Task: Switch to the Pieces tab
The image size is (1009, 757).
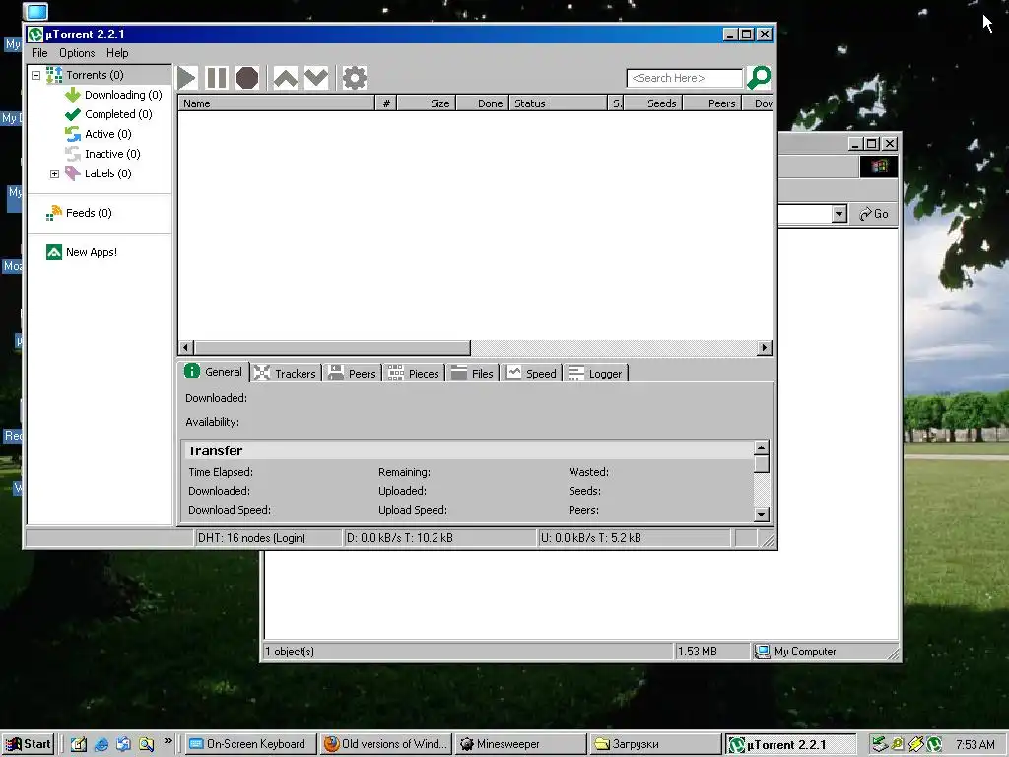Action: (x=414, y=374)
